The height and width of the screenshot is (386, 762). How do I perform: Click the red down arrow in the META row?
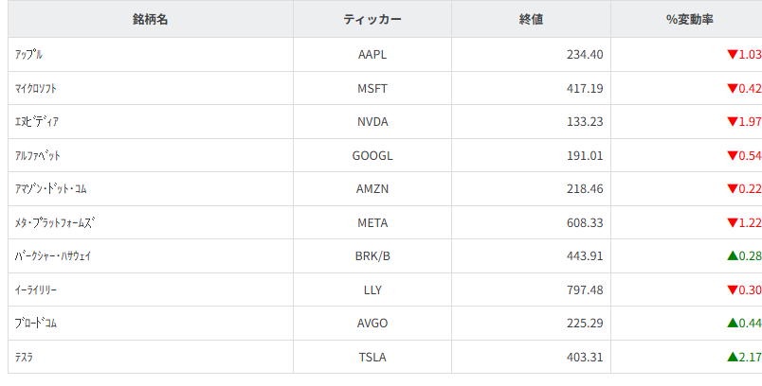(x=732, y=223)
